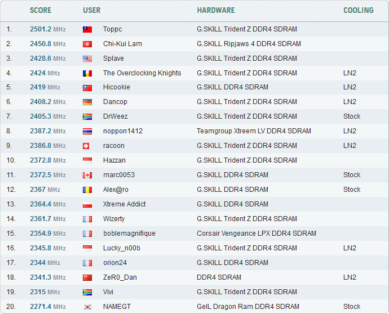Click the COOLING column header
The height and width of the screenshot is (314, 389).
point(359,10)
